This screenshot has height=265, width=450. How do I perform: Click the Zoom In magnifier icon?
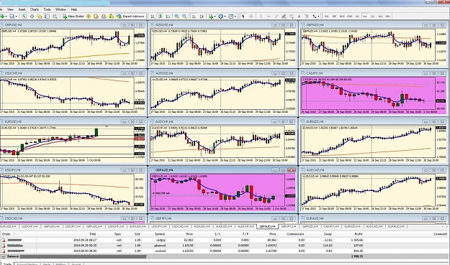coord(177,17)
